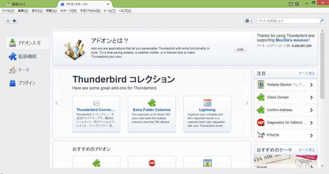The height and width of the screenshot is (174, 329).
Task: Open the 編集(E) menu
Action: coord(23,11)
